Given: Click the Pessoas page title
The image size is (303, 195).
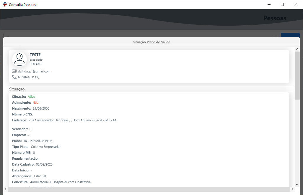Looking at the screenshot, I should tap(275, 18).
